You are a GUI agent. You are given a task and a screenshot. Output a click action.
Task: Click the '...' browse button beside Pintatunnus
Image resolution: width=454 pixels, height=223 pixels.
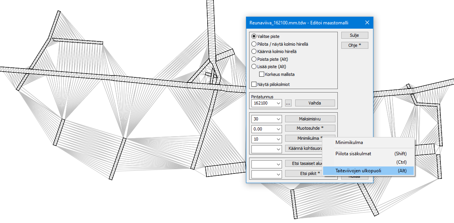pyautogui.click(x=288, y=103)
